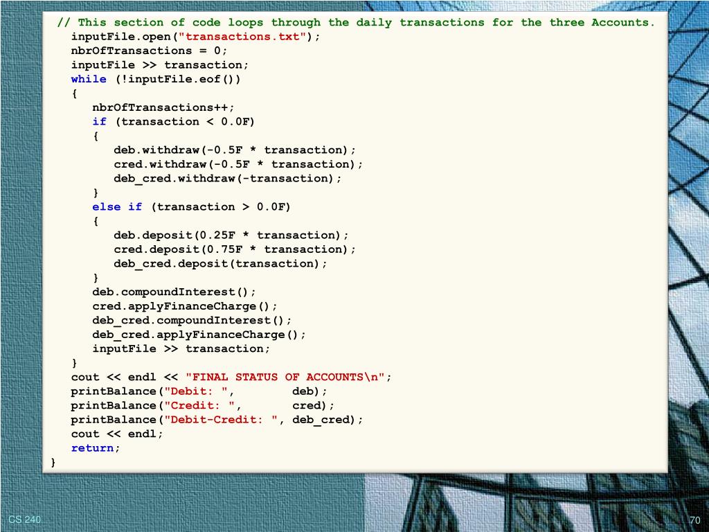Viewport: 709px width, 532px height.
Task: Click the return; statement
Action: [x=96, y=448]
